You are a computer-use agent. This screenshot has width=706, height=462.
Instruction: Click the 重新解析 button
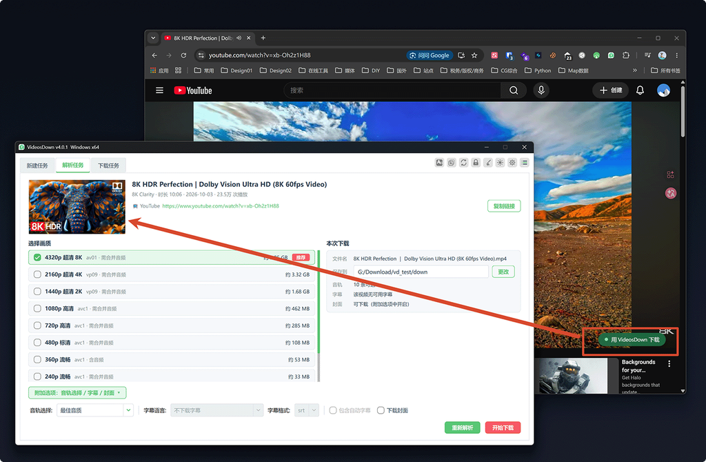point(463,428)
